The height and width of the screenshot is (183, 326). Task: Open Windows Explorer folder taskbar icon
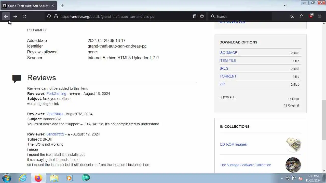tap(54, 178)
